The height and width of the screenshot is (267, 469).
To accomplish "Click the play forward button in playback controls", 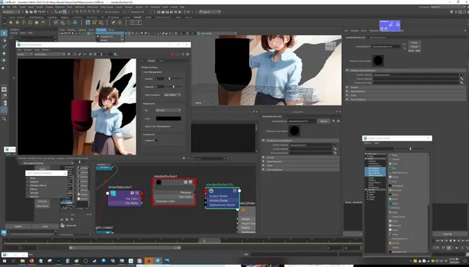I will point(454,241).
